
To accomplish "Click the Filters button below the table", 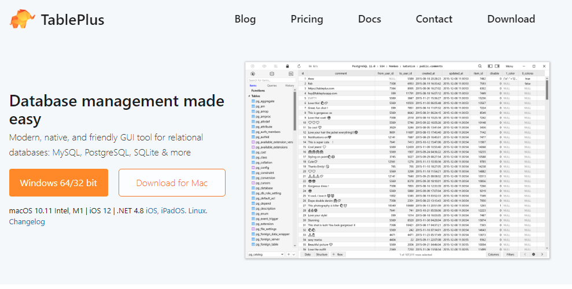I will [510, 254].
